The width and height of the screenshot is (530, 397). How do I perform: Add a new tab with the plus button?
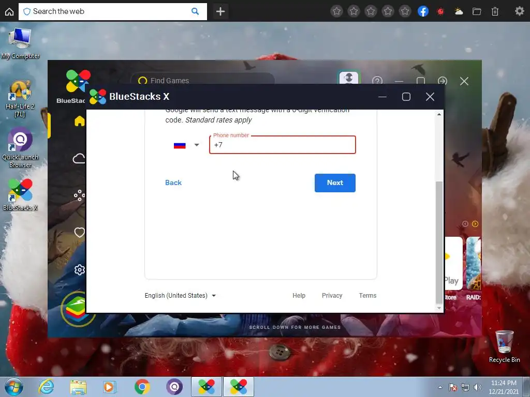coord(220,11)
